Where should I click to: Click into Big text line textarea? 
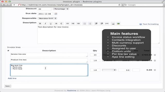pos(49,70)
